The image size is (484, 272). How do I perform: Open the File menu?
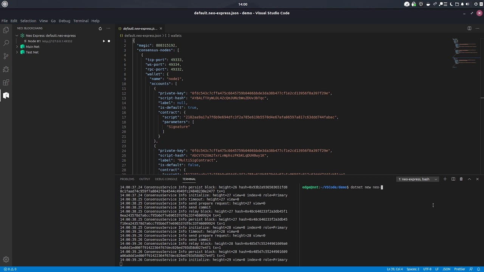pyautogui.click(x=5, y=21)
